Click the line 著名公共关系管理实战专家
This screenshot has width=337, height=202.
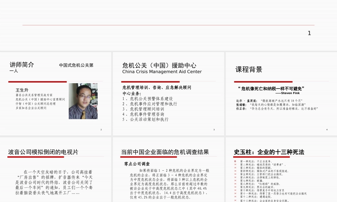(34, 95)
